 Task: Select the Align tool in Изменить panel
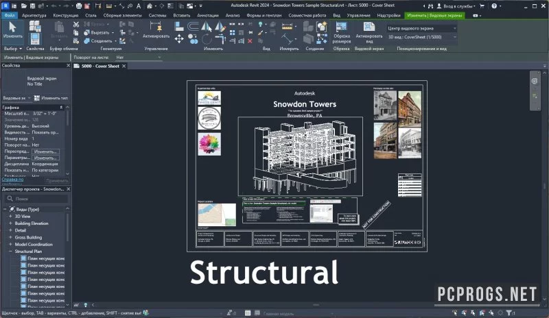(x=179, y=26)
